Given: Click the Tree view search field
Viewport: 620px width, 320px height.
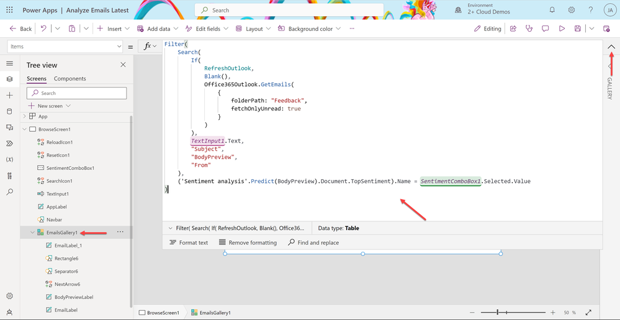Looking at the screenshot, I should pyautogui.click(x=77, y=93).
